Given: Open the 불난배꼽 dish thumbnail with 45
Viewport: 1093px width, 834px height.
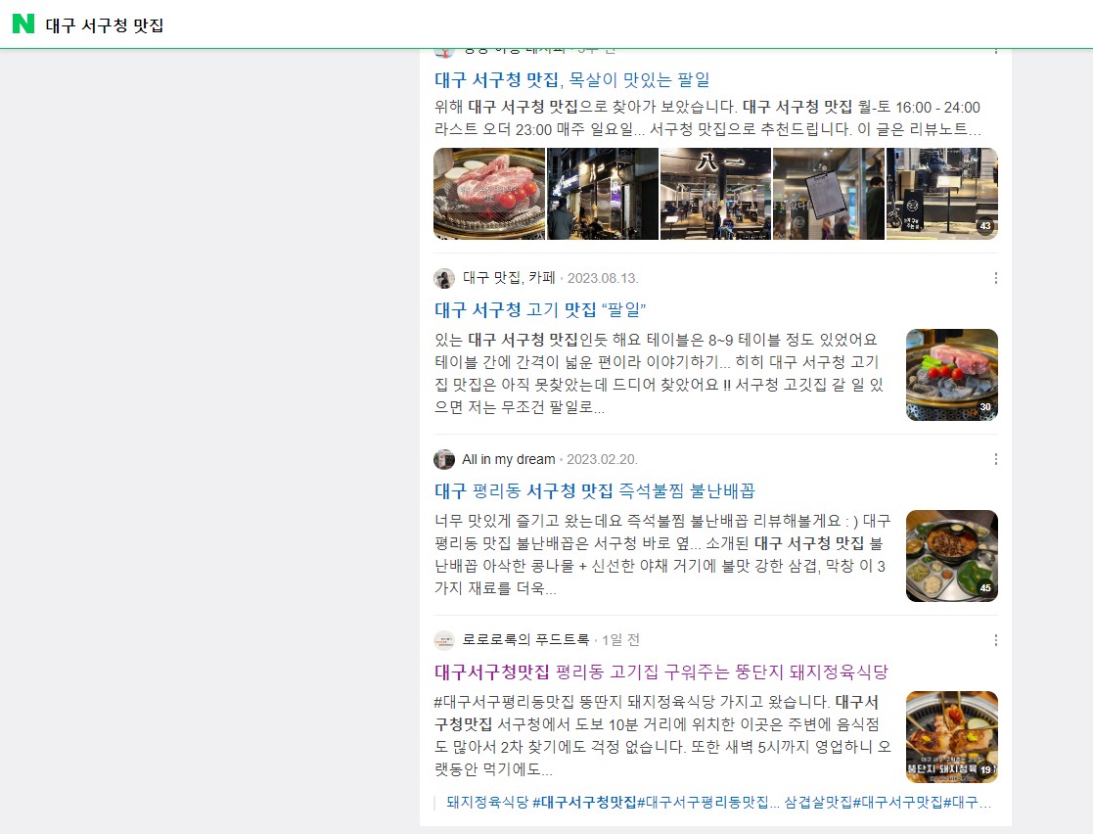Looking at the screenshot, I should (x=951, y=556).
